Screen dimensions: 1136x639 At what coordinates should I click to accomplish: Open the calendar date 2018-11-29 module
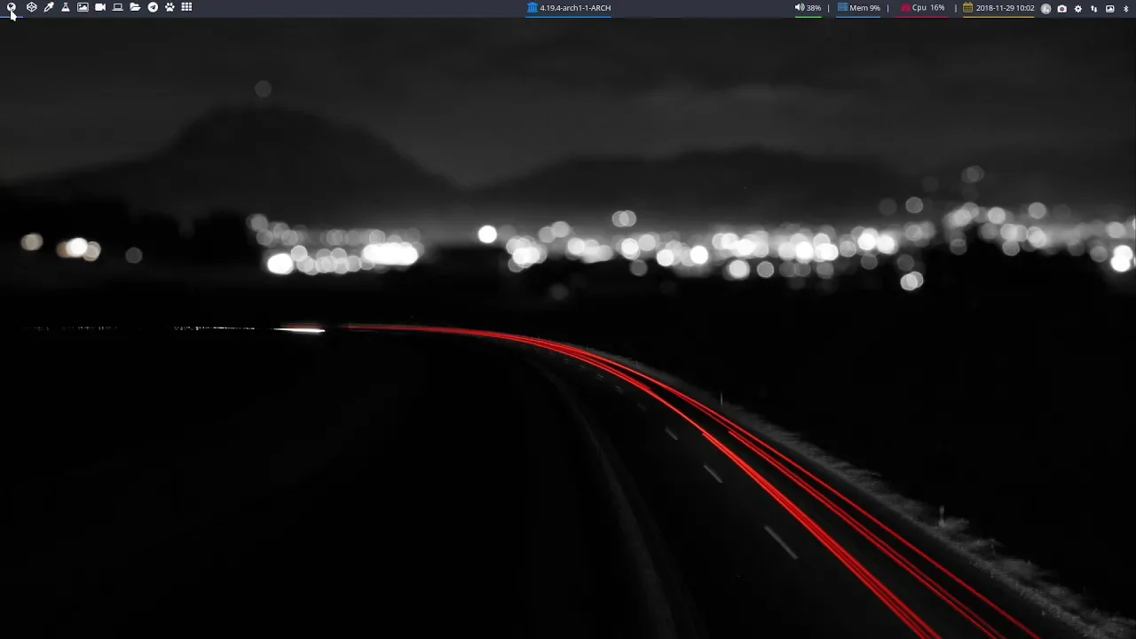click(998, 8)
